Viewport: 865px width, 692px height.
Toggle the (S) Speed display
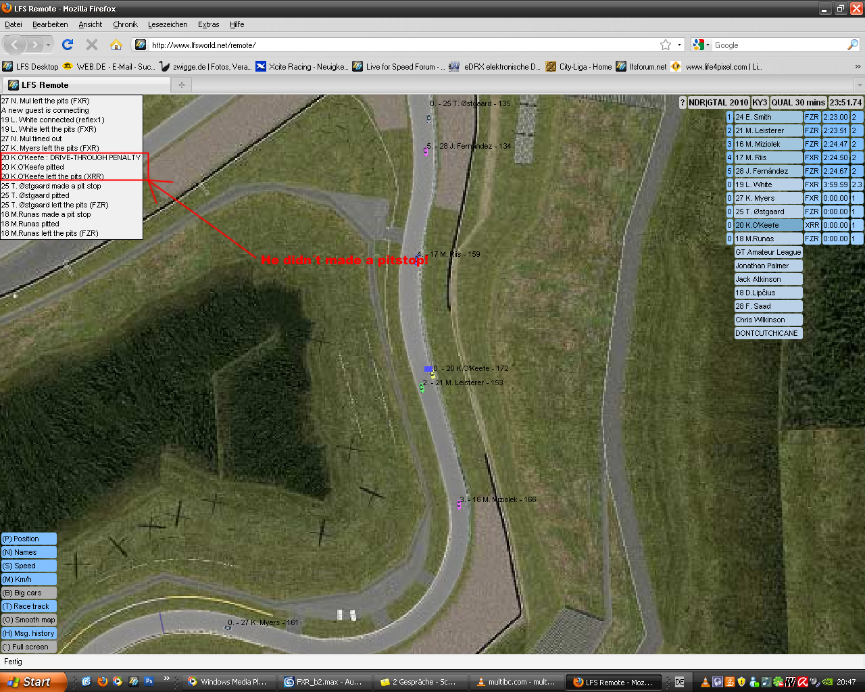coord(28,566)
